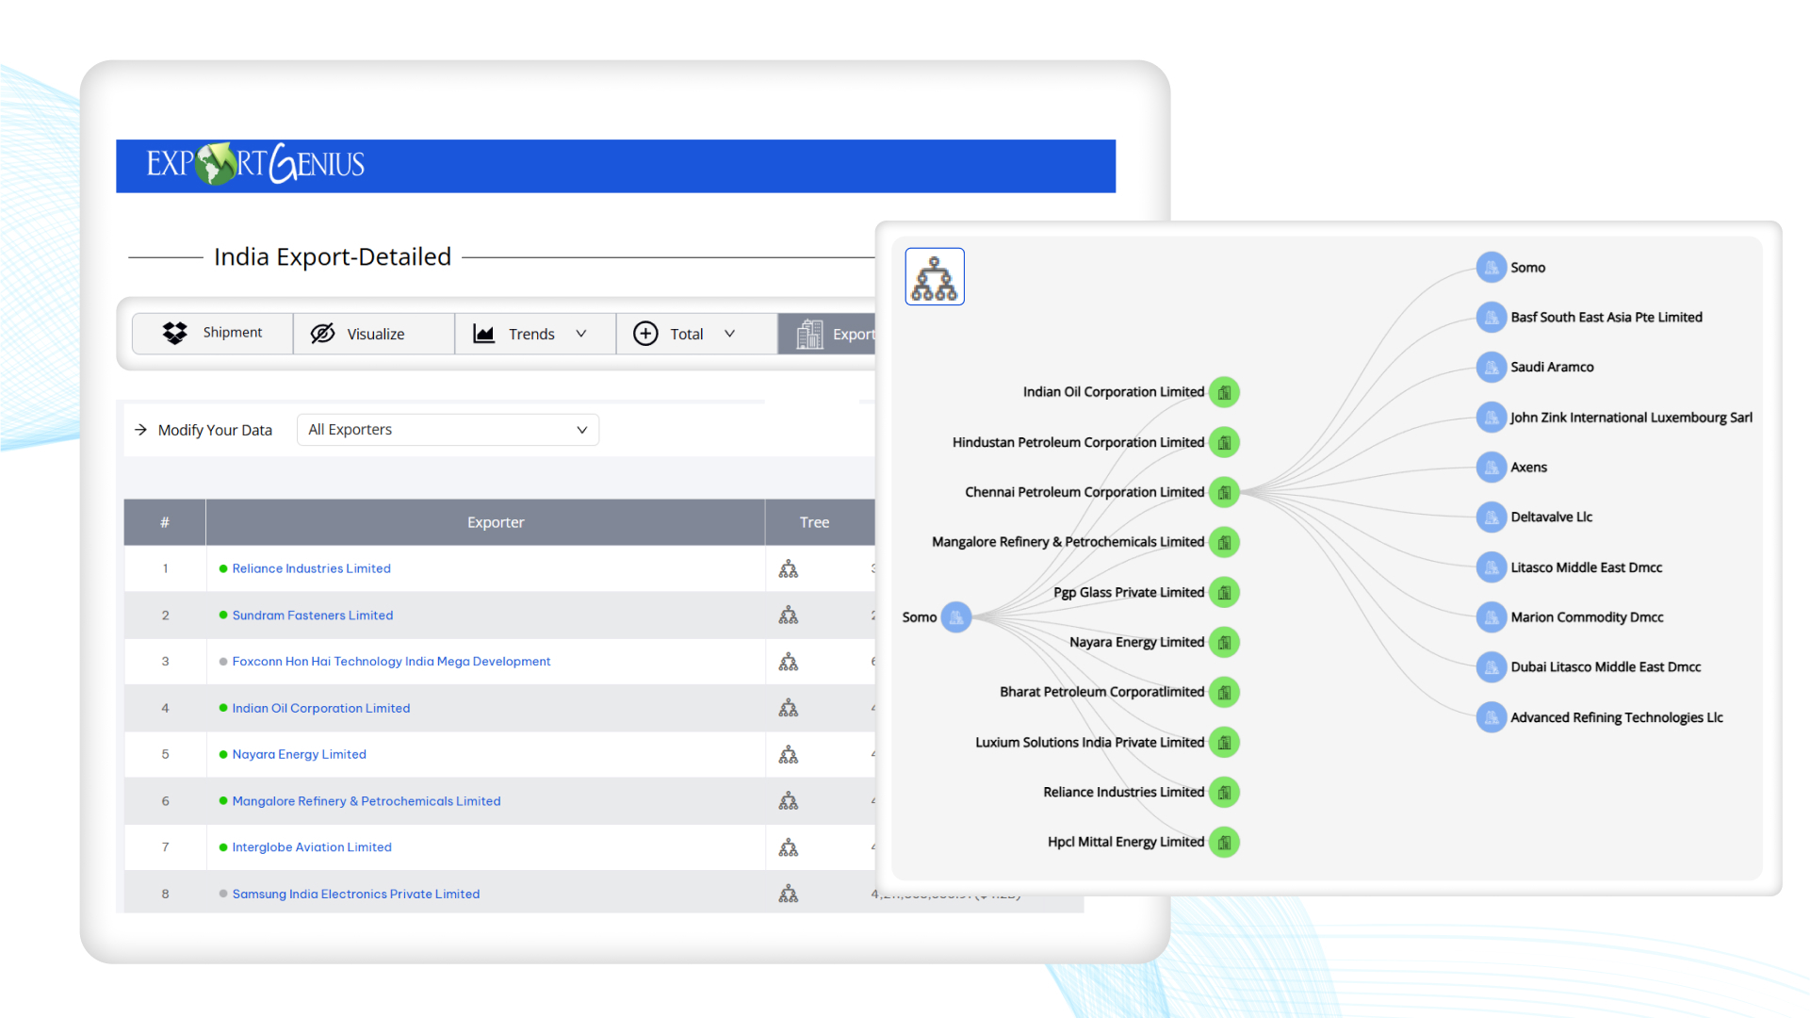
Task: Click the green status dot next to Nayara Energy Limited
Action: [x=223, y=754]
